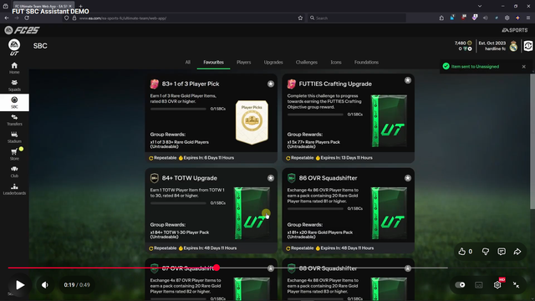The width and height of the screenshot is (535, 301).
Task: Unfavourite 83+ 1 of 3 Player Pick star
Action: click(271, 84)
